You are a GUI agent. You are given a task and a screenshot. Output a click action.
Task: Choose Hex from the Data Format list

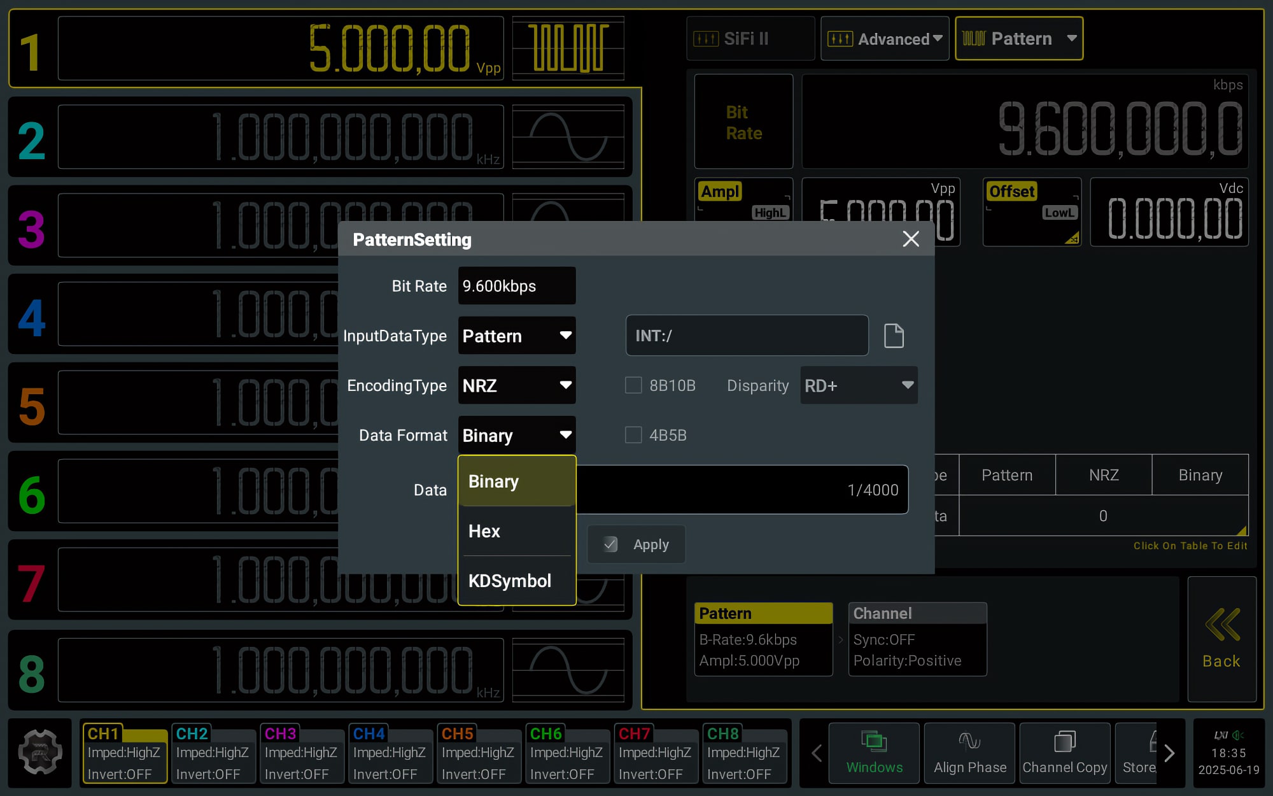(517, 531)
